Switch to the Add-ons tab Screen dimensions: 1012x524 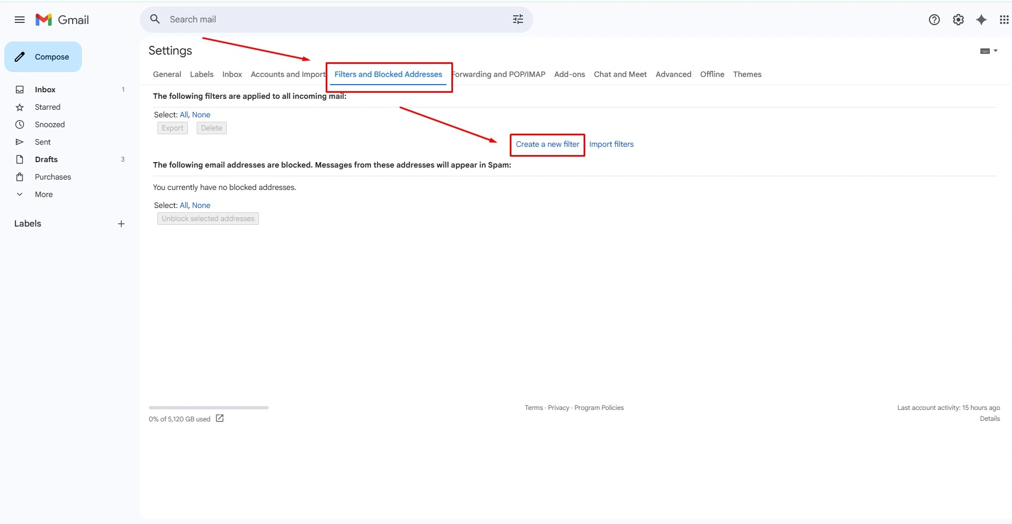coord(569,74)
